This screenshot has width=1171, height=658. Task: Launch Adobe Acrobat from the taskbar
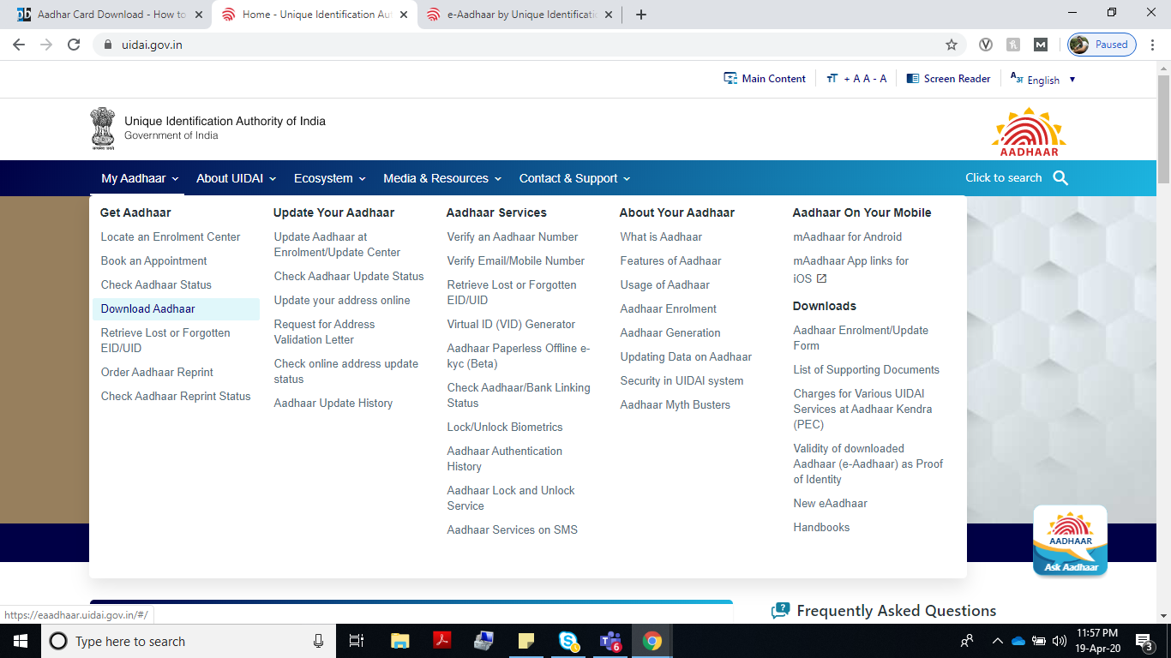[x=441, y=641]
